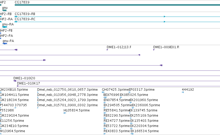Click the HL05834.5prime arrow glyph

65,113
